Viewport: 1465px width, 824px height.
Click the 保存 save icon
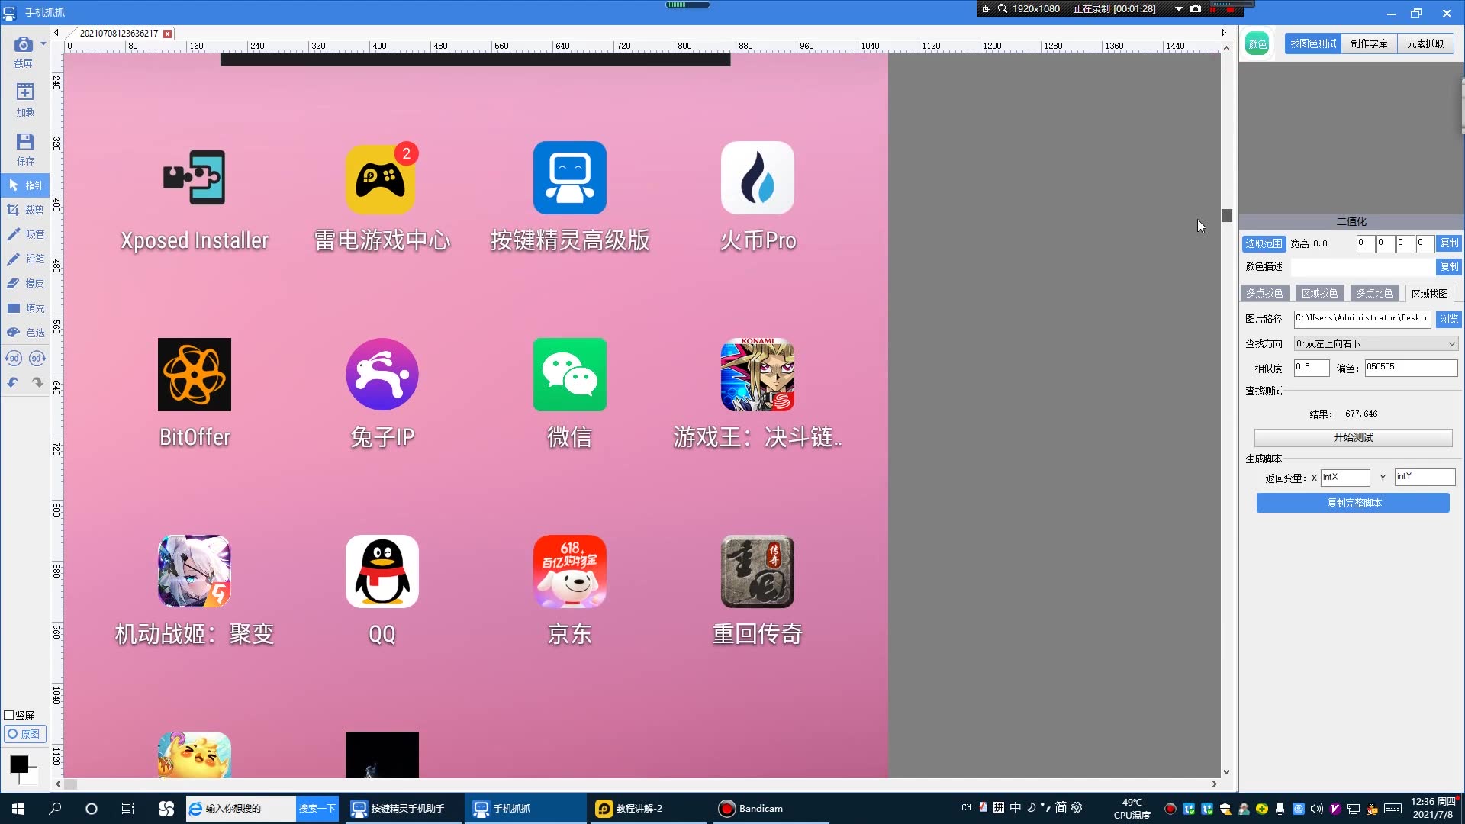tap(24, 141)
